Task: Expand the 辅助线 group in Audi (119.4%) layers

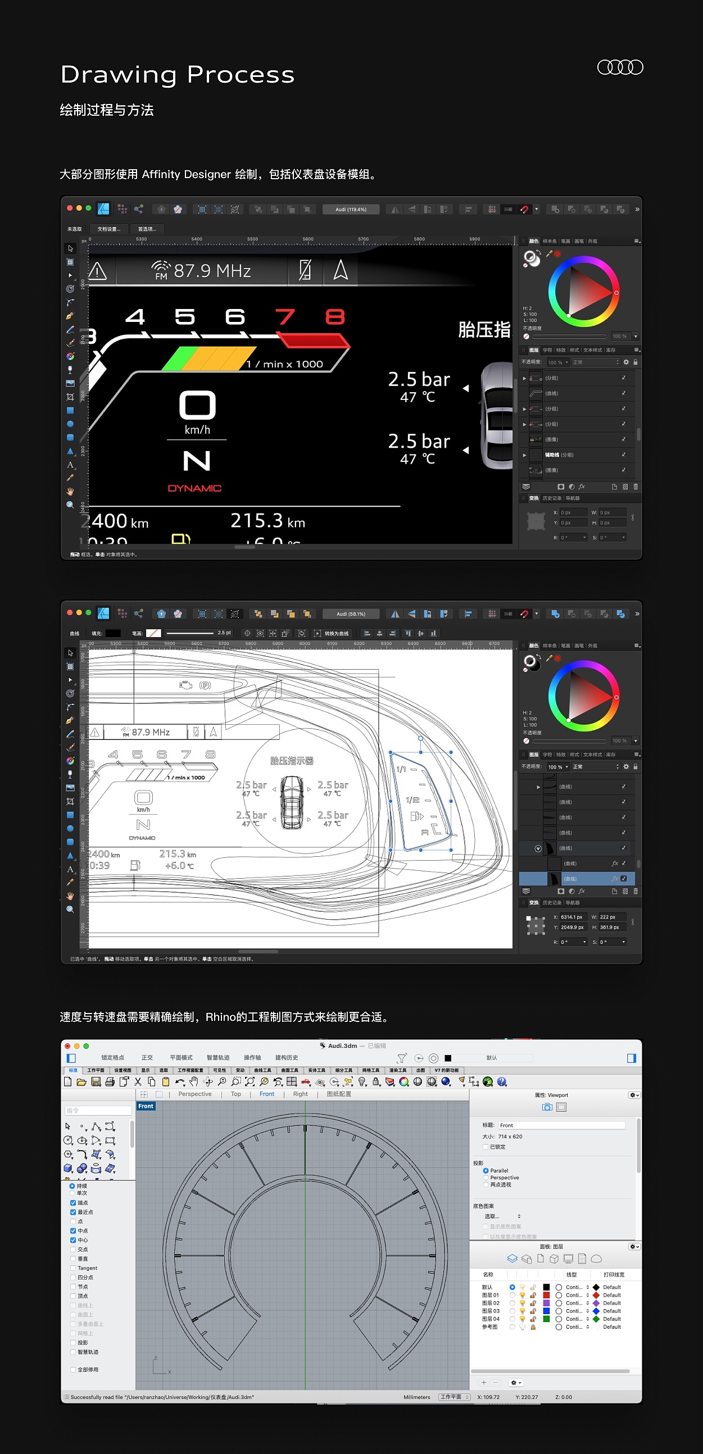Action: click(x=524, y=455)
